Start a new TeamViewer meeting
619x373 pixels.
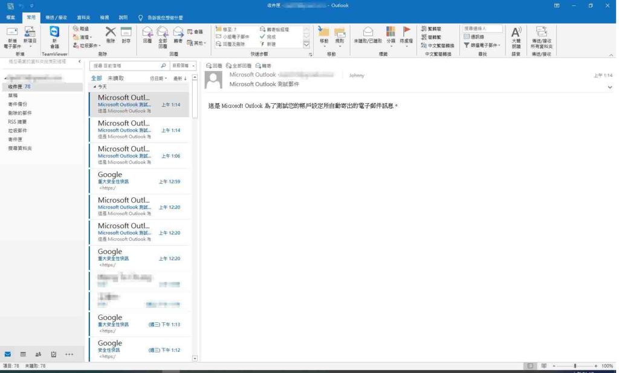pyautogui.click(x=54, y=38)
